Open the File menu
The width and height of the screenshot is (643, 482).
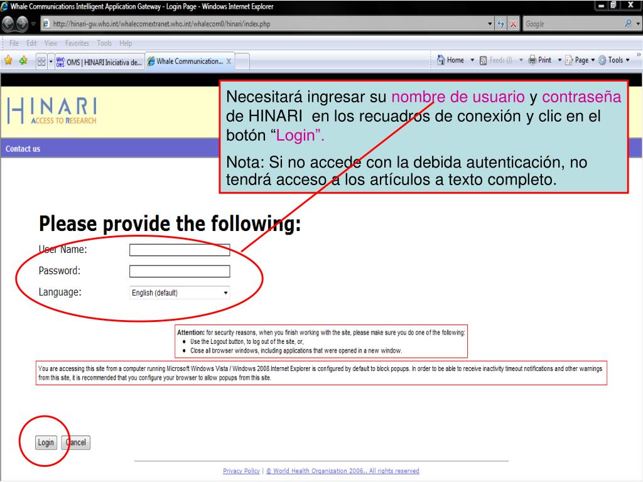pyautogui.click(x=14, y=43)
